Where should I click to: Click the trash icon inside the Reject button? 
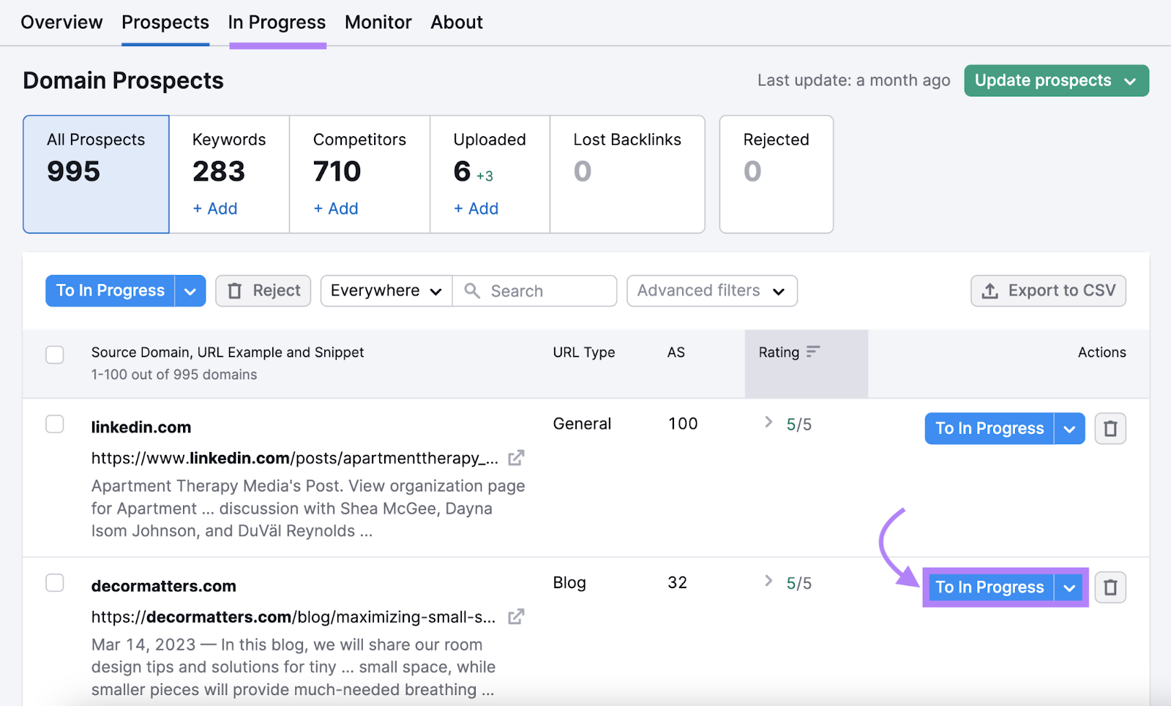235,290
